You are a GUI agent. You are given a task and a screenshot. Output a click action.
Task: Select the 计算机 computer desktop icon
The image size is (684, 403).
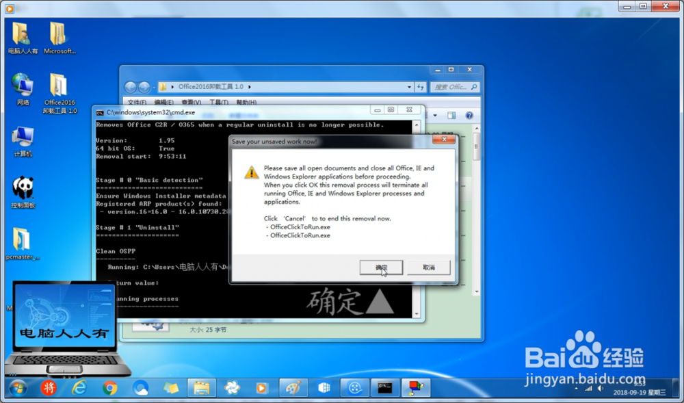pos(23,142)
